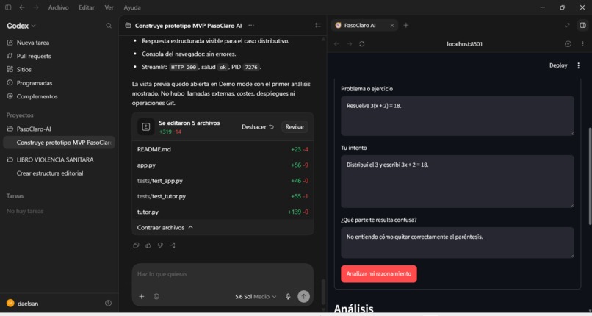Viewport: 592px width, 316px height.
Task: Open the 5.6 Sol Medio model dropdown
Action: [256, 297]
